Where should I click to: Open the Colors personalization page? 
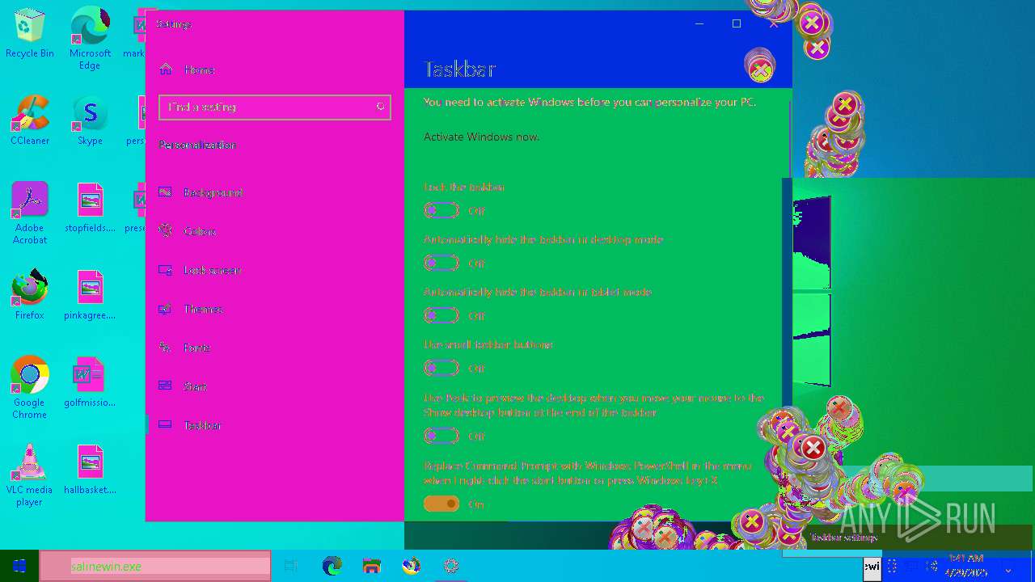click(188, 231)
